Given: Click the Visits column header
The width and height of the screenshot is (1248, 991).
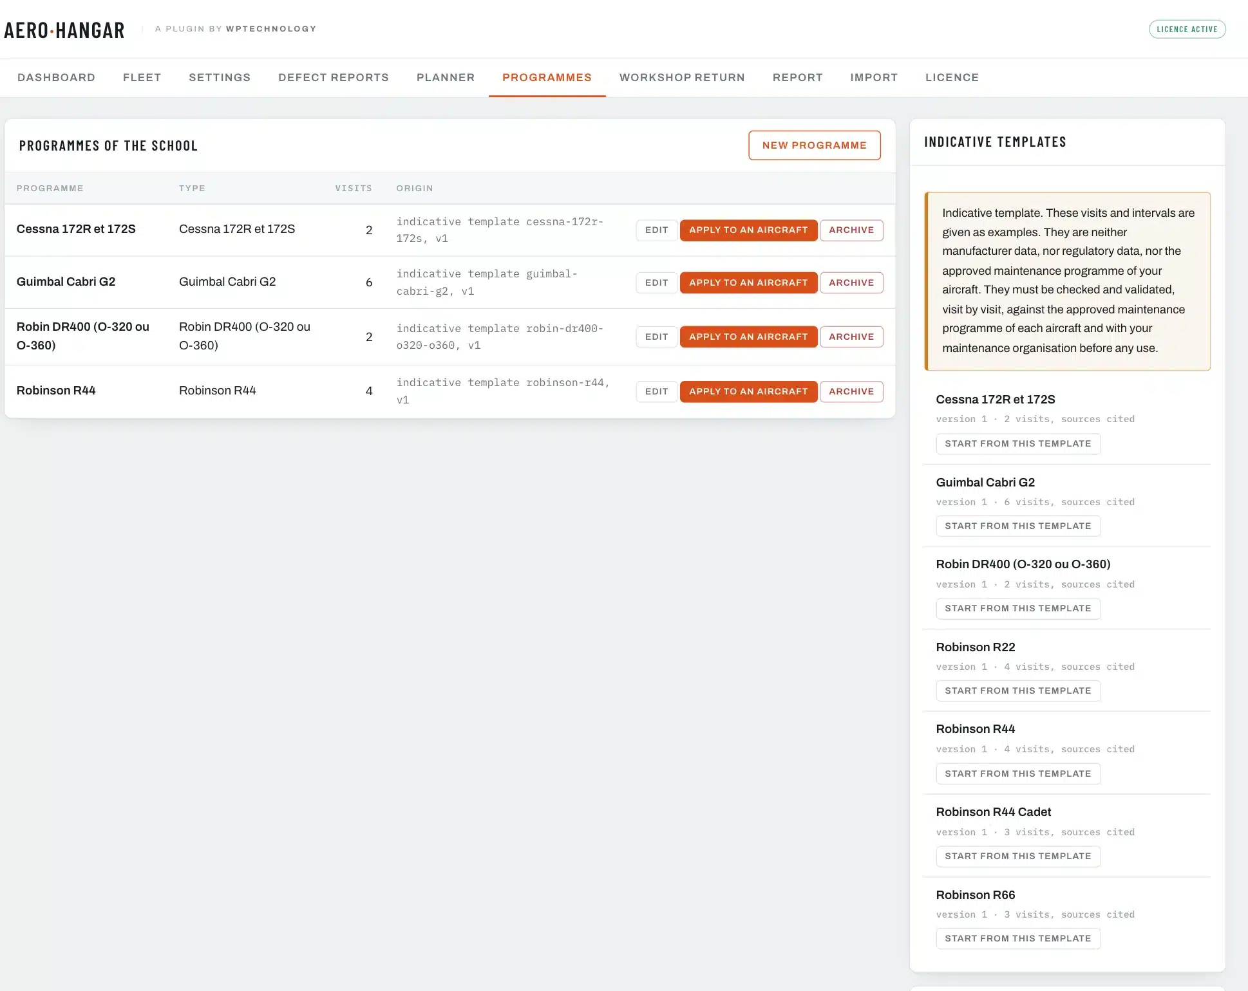Looking at the screenshot, I should pos(354,189).
